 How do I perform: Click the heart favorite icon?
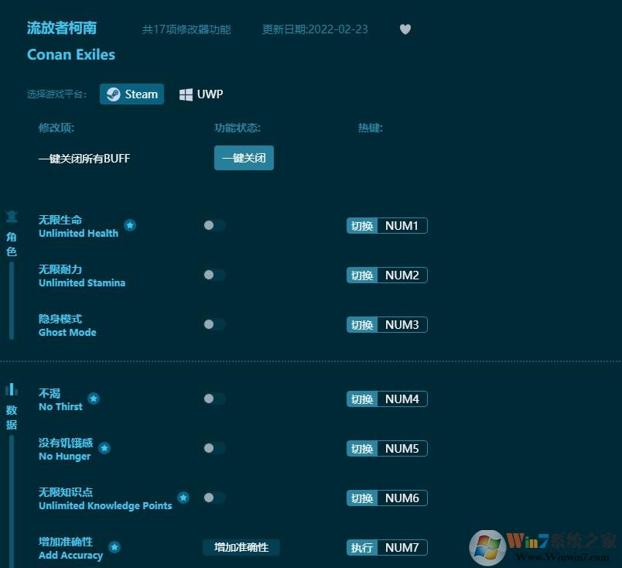(405, 29)
